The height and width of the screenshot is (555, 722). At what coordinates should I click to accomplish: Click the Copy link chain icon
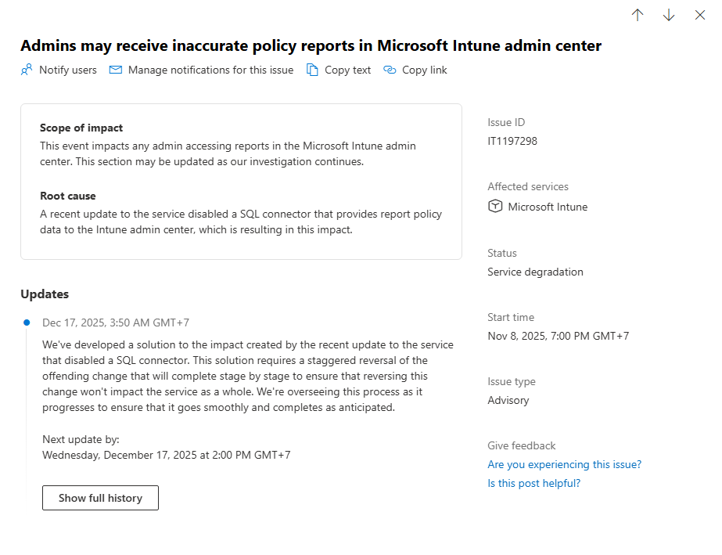(x=390, y=70)
